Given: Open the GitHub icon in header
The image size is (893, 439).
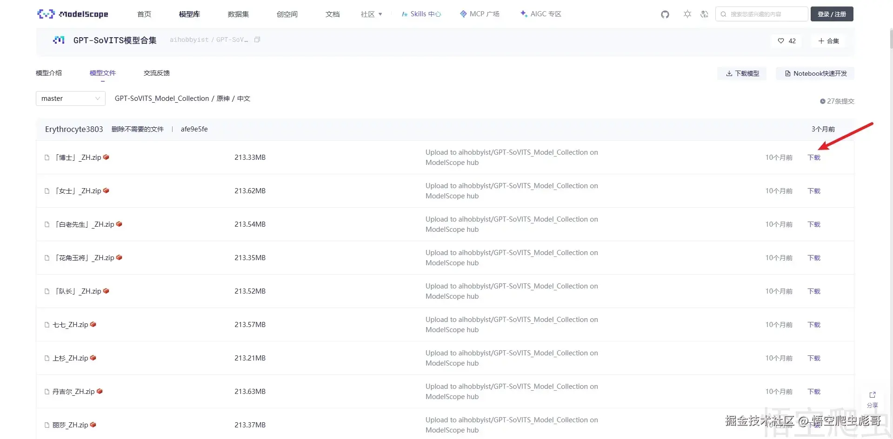Looking at the screenshot, I should (x=665, y=14).
